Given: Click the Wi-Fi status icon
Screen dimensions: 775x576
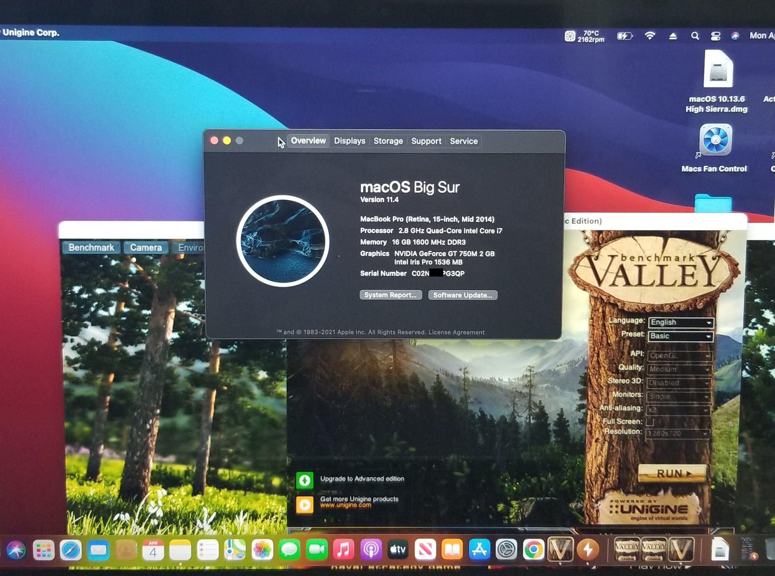Looking at the screenshot, I should click(649, 36).
